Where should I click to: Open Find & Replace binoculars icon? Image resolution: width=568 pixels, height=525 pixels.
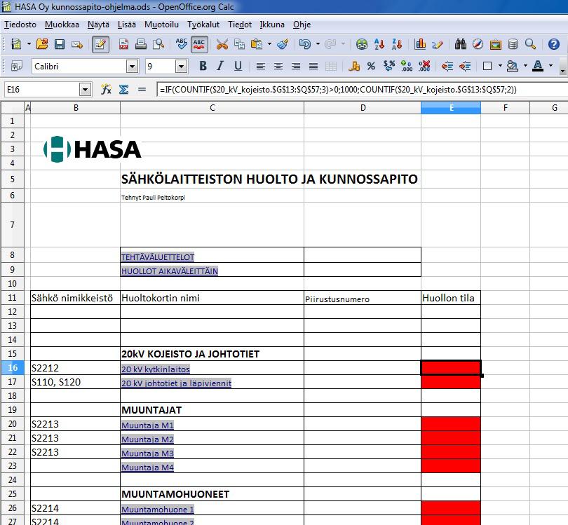tap(461, 44)
